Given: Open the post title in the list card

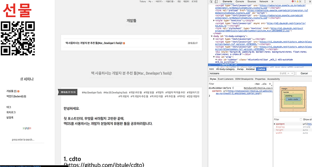Looking at the screenshot, I should 94,43.
